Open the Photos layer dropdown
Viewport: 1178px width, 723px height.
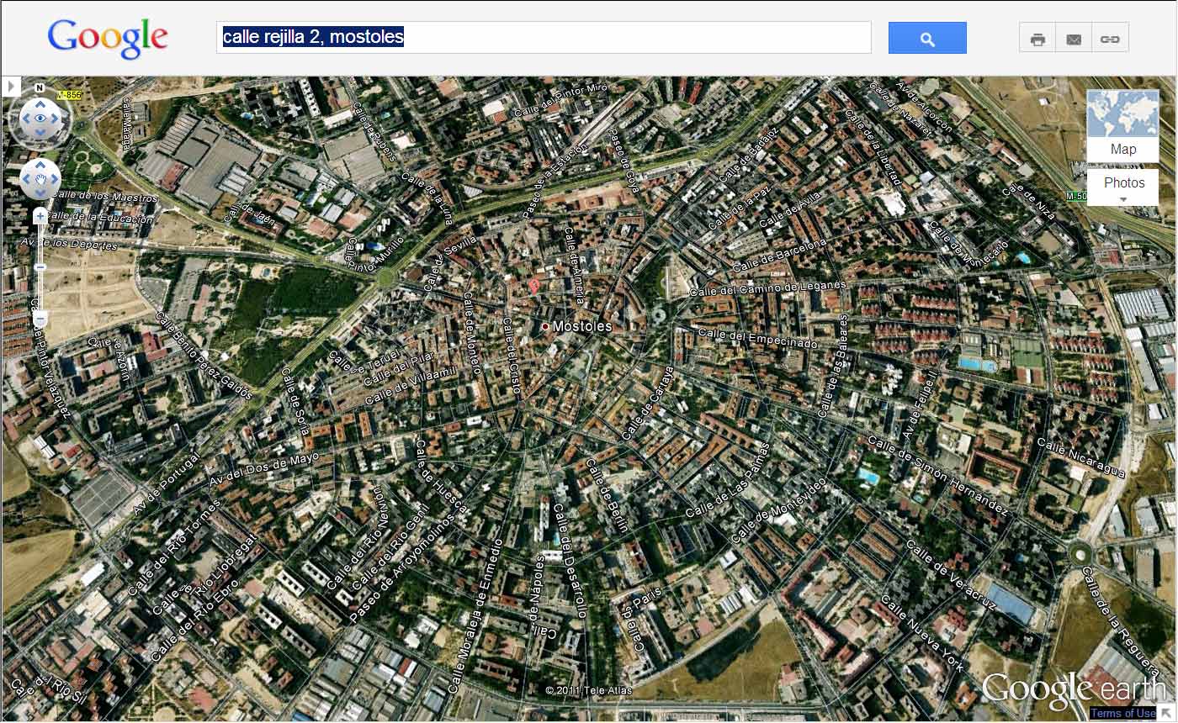(1123, 188)
